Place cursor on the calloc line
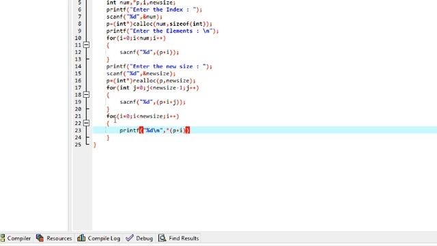437x246 pixels. click(x=159, y=24)
